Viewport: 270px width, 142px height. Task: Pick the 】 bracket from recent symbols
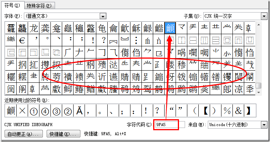pos(250,110)
